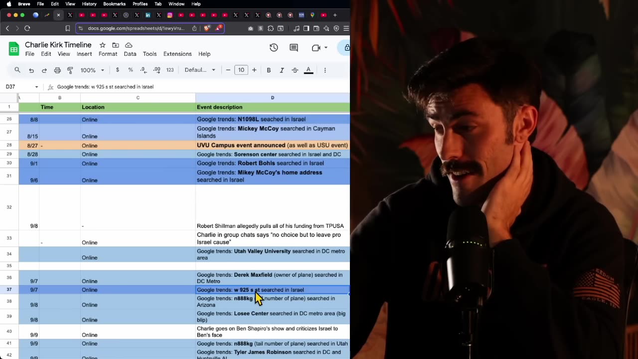Increase the font size

tap(254, 70)
